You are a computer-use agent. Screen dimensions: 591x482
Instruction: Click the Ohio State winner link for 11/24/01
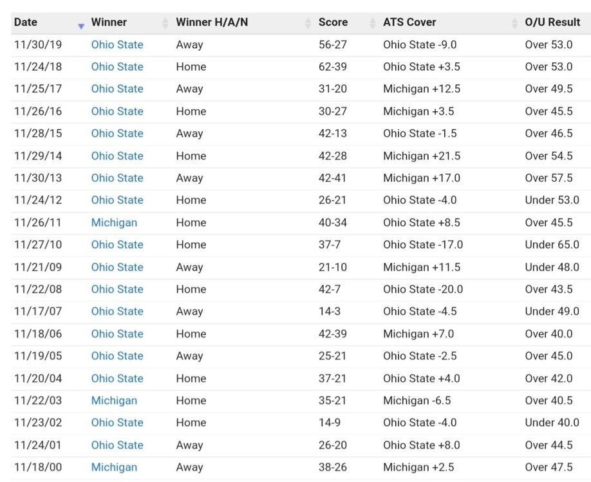click(x=117, y=445)
